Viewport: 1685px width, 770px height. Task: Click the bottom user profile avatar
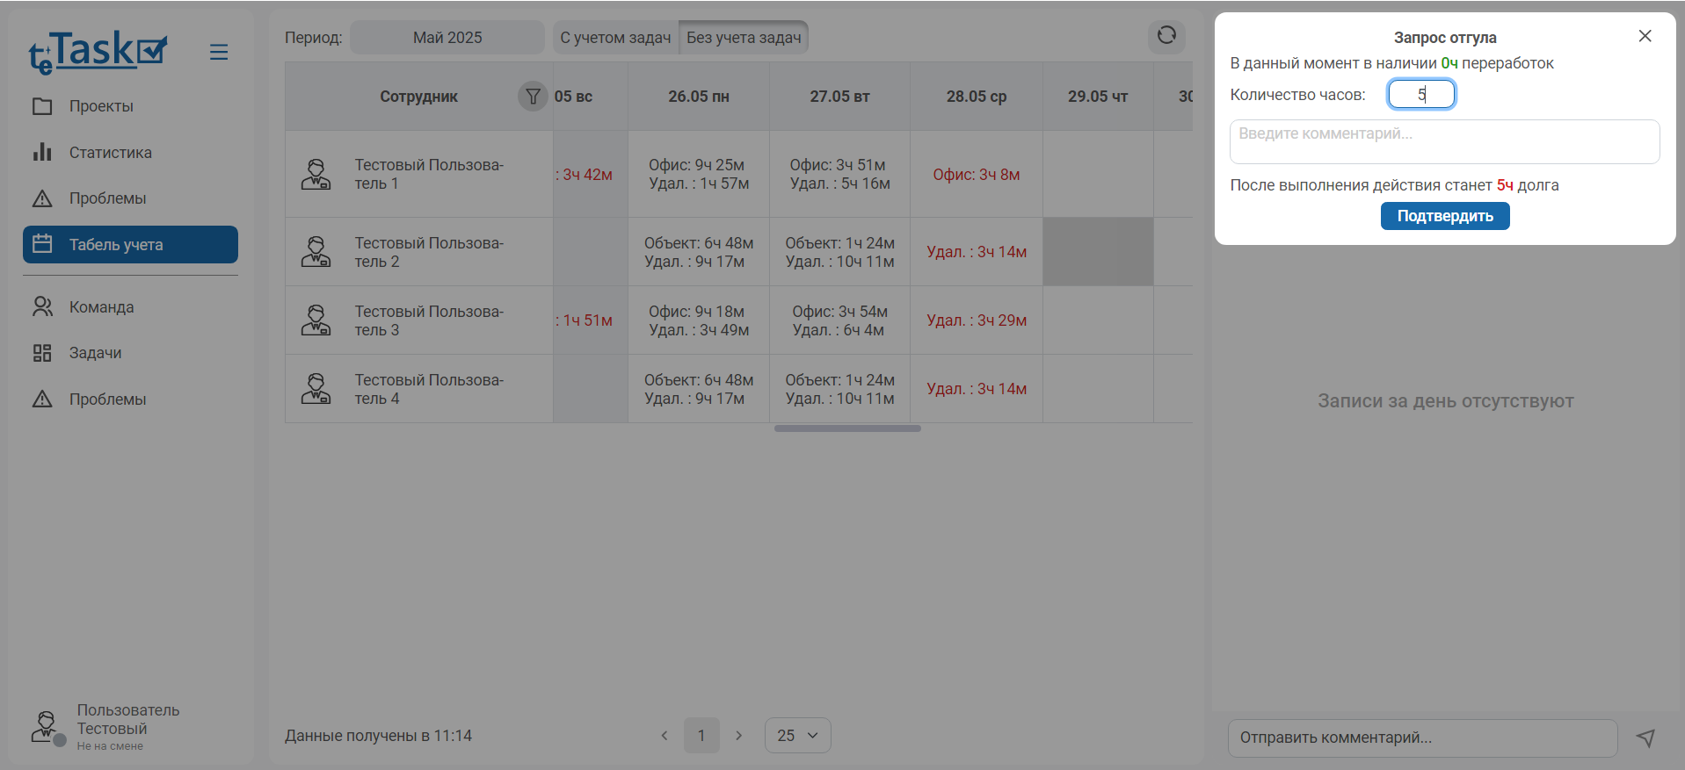(47, 727)
